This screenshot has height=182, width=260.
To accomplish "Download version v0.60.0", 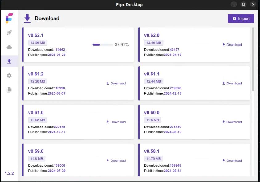I will [x=232, y=122].
